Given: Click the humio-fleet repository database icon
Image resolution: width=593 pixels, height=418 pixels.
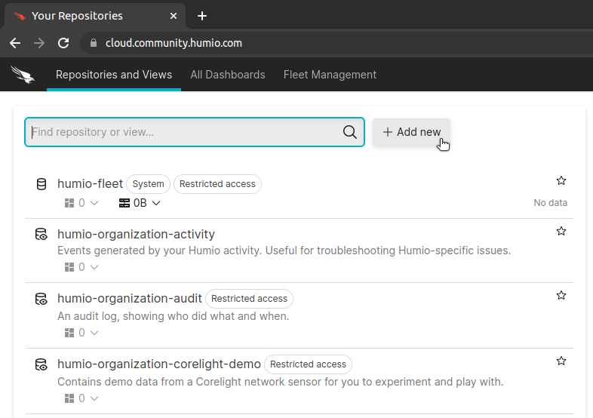Looking at the screenshot, I should tap(41, 184).
